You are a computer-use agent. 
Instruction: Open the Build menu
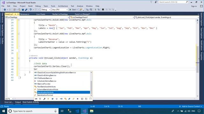(30, 6)
